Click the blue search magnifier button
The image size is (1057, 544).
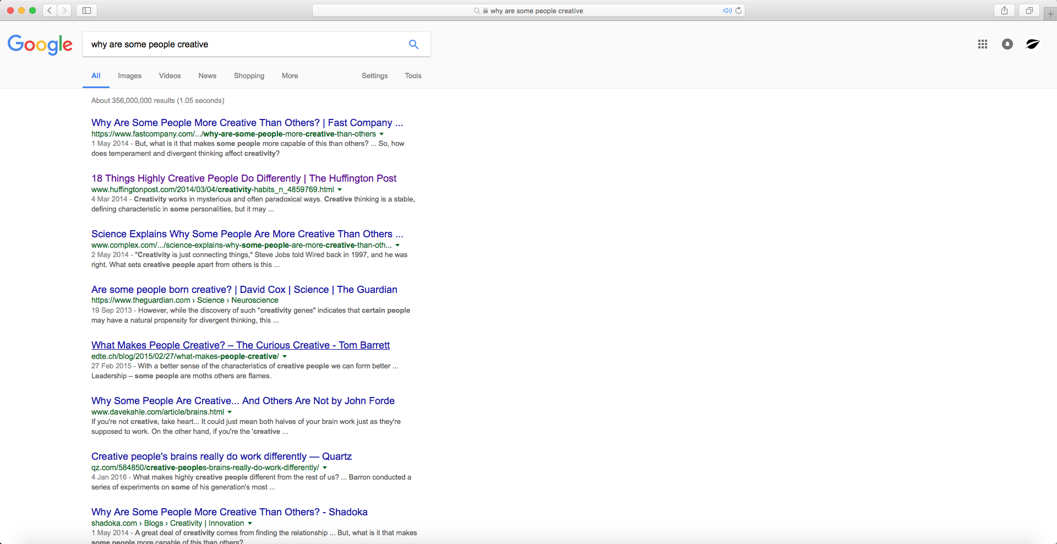[413, 44]
